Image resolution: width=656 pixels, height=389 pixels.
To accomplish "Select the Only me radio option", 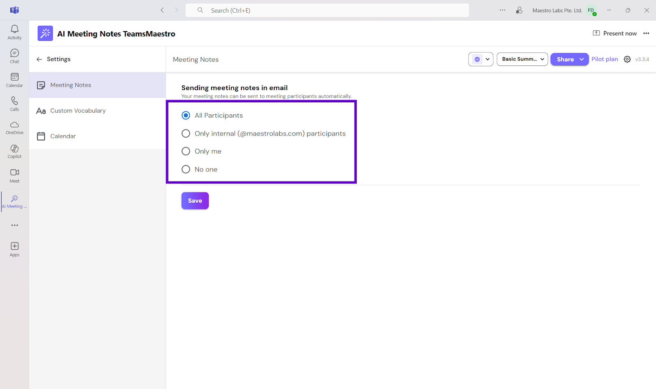I will 186,151.
